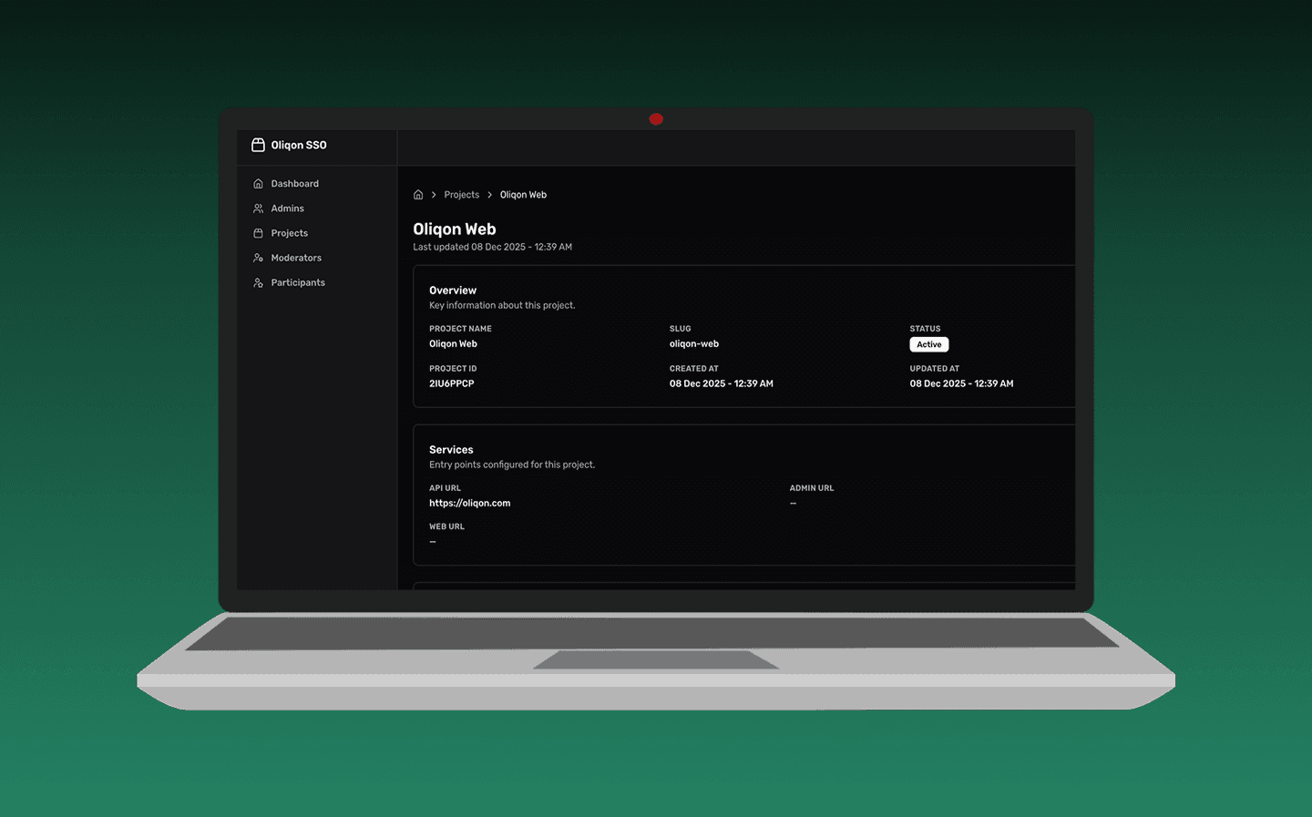Click the PROJECT ID label

click(x=453, y=369)
